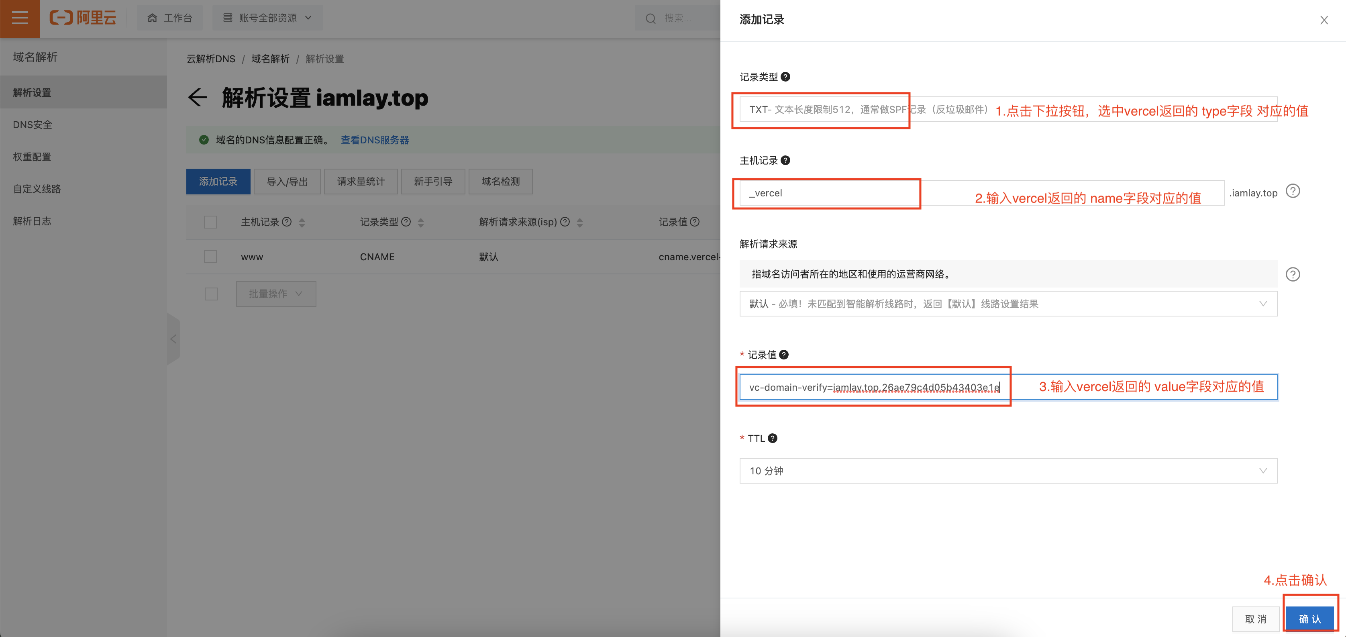The width and height of the screenshot is (1346, 637).
Task: Click 域名解析 breadcrumb link
Action: [x=270, y=59]
